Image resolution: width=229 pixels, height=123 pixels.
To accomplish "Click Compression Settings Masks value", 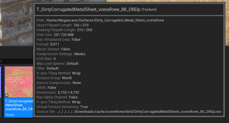I will tap(80, 54).
